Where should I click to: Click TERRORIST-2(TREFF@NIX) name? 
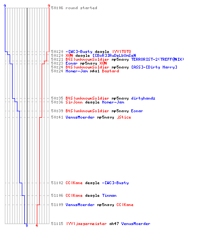157,59
